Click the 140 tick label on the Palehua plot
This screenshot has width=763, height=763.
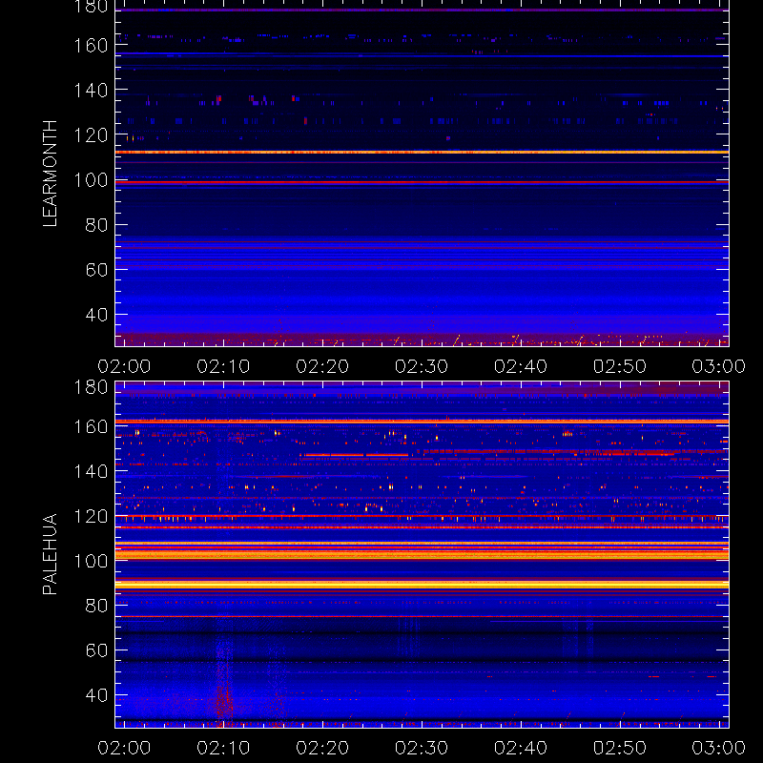click(x=91, y=471)
